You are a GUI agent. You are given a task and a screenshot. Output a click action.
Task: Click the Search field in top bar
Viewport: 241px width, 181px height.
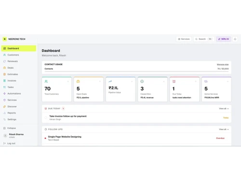click(x=204, y=39)
